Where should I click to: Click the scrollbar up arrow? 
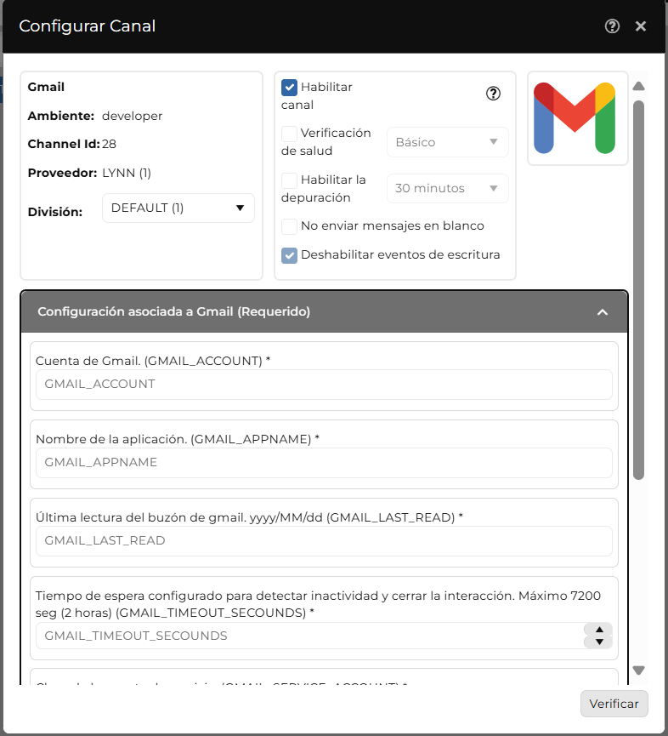[x=638, y=86]
